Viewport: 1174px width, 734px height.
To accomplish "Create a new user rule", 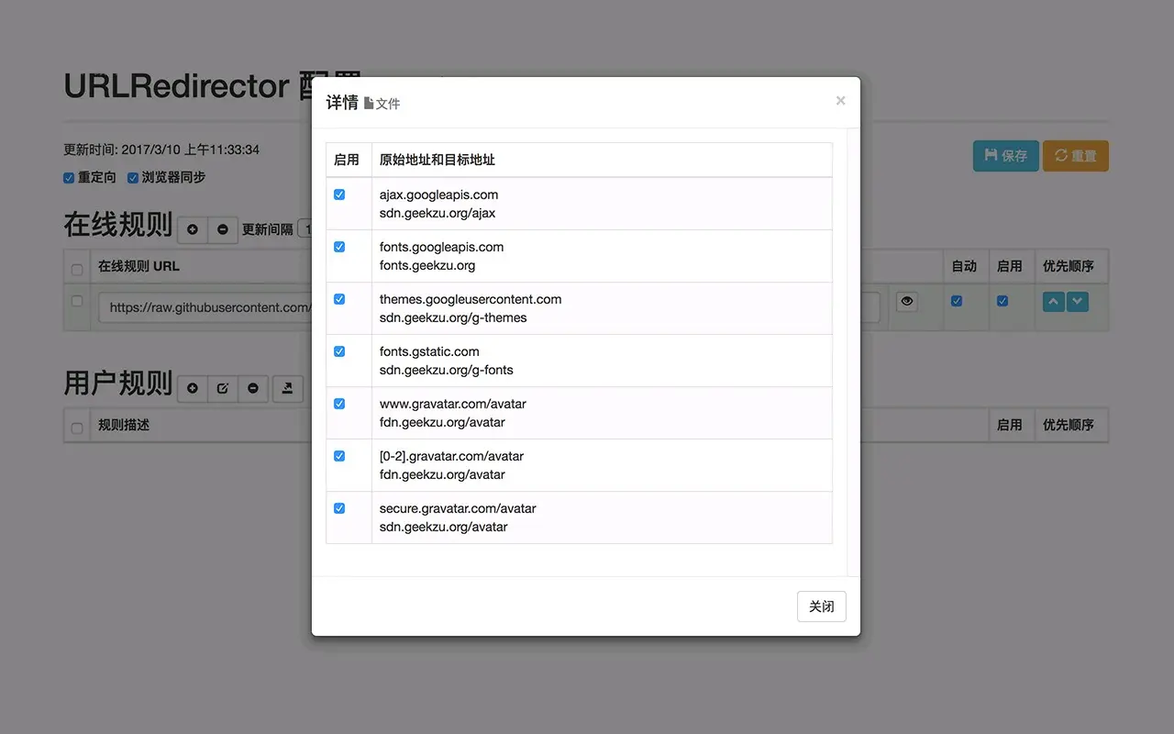I will pos(192,388).
